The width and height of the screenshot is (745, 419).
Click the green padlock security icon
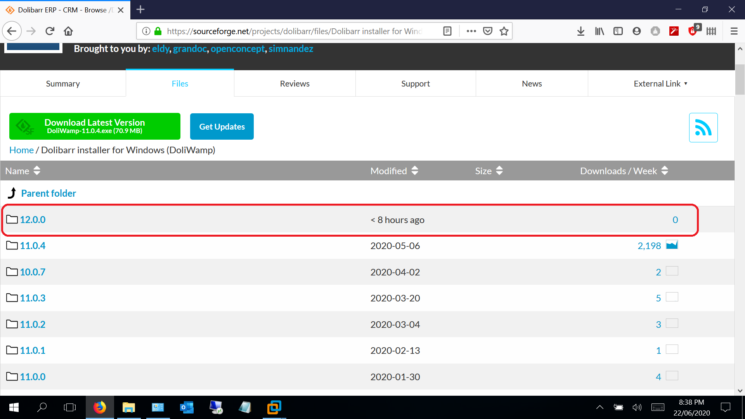(x=158, y=31)
